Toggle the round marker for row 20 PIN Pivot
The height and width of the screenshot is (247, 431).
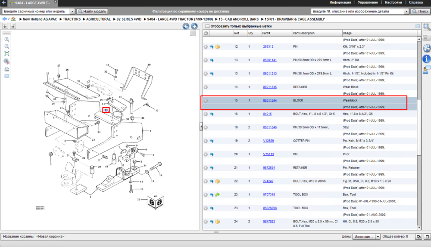coord(206,154)
